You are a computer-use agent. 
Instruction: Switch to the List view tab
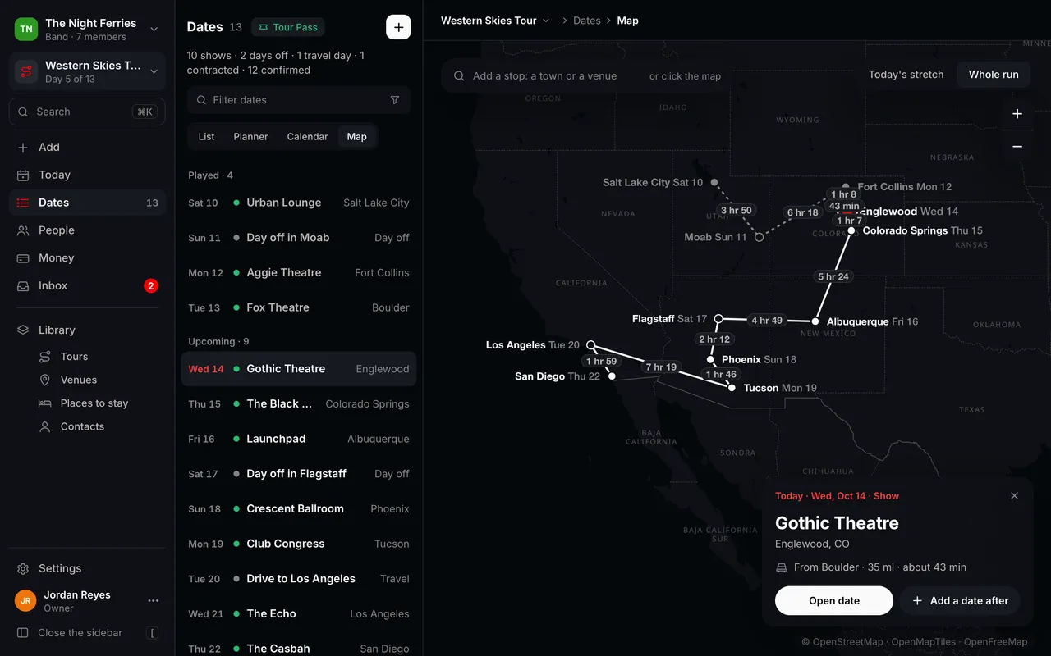pyautogui.click(x=206, y=137)
